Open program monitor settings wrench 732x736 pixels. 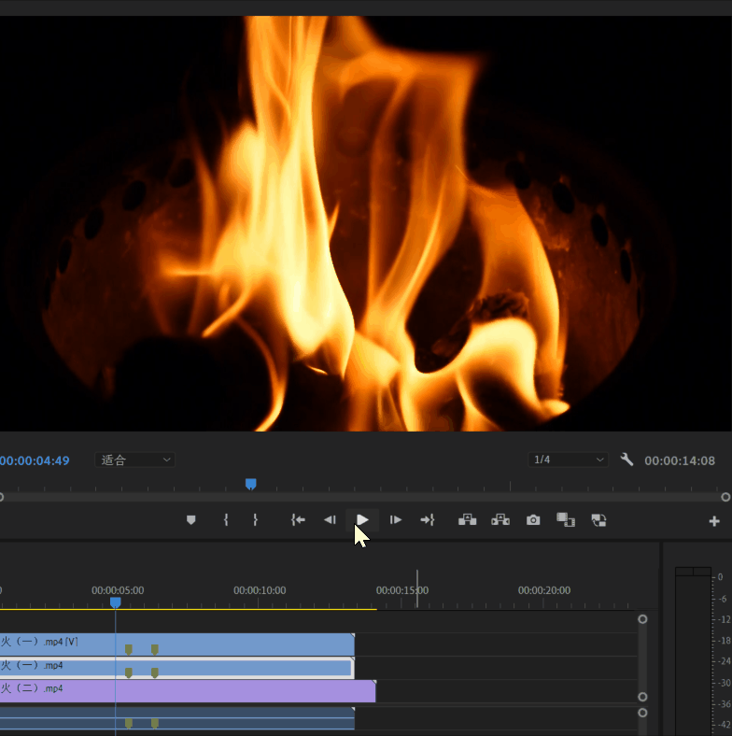tap(626, 460)
